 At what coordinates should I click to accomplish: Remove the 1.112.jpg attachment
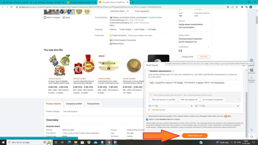click(238, 106)
